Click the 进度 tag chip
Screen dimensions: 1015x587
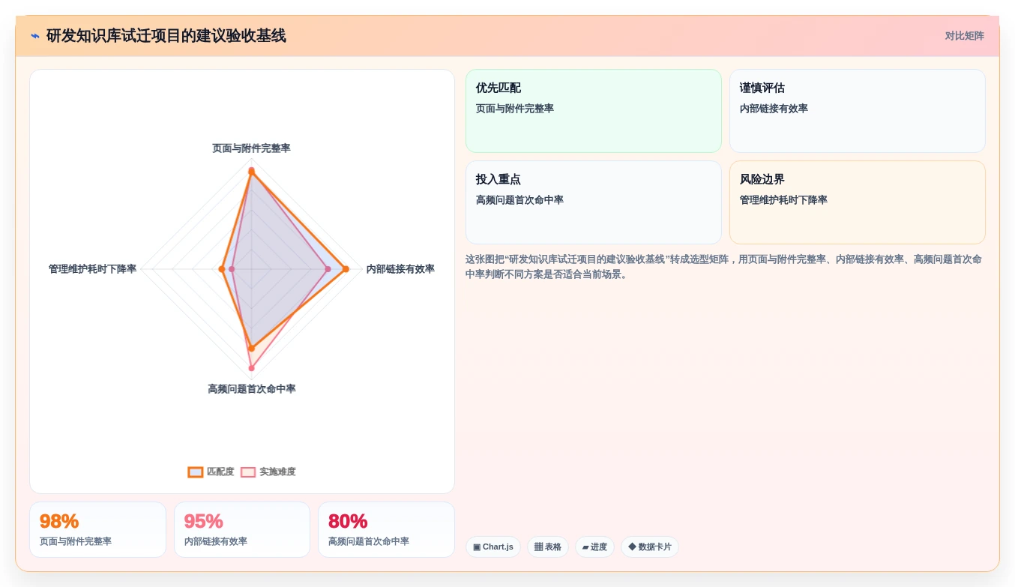(x=594, y=547)
